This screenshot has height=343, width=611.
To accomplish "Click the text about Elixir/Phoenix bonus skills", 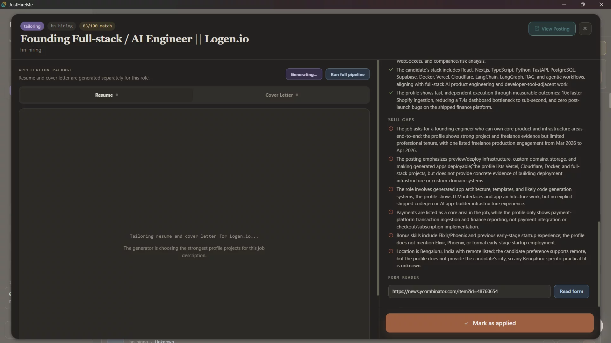I will [491, 239].
